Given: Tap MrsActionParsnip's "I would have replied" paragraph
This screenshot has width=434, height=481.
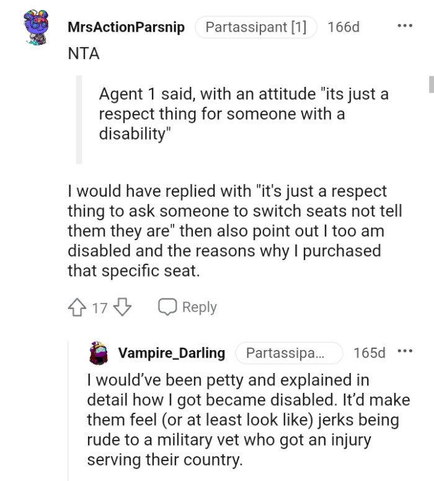Looking at the screenshot, I should pyautogui.click(x=234, y=230).
